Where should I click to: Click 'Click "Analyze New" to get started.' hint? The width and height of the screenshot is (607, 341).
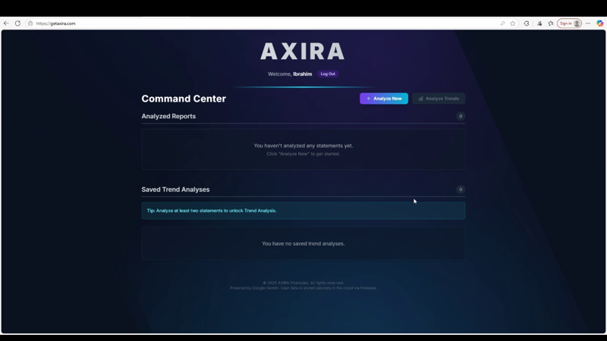[x=303, y=154]
